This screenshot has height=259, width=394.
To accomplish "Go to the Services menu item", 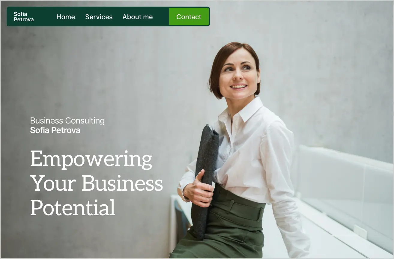I will [99, 17].
